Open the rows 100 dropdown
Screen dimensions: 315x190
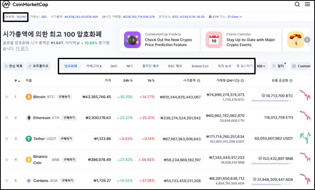tap(261, 66)
